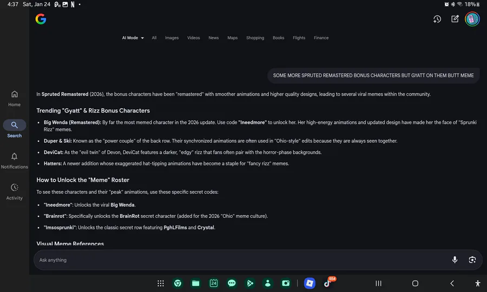The image size is (487, 292).
Task: Switch to the Flights tab
Action: click(x=299, y=38)
